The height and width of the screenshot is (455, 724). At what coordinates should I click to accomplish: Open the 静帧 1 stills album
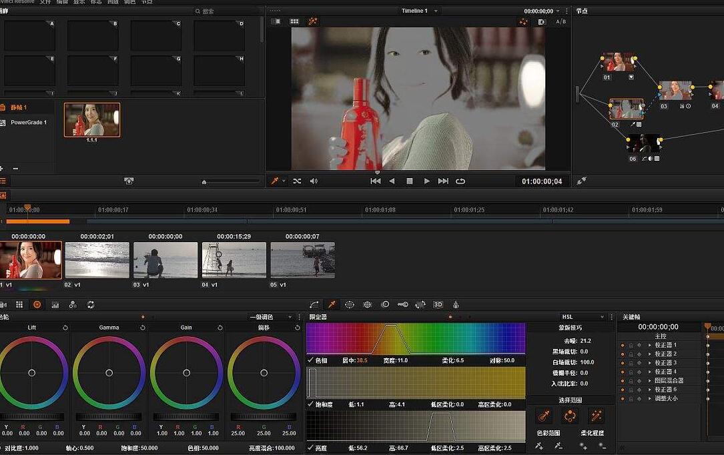click(20, 107)
